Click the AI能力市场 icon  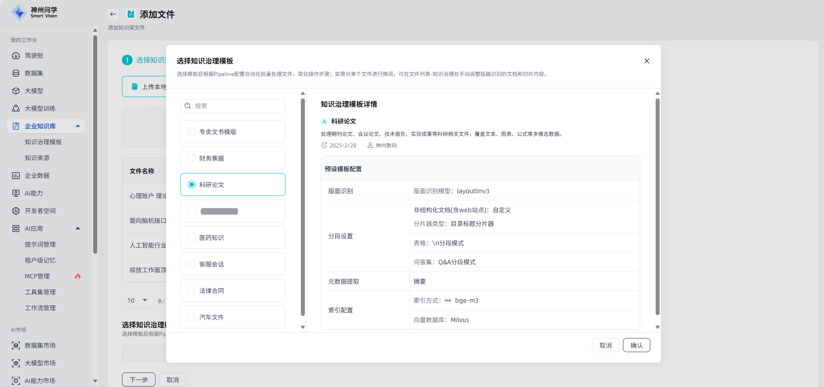coord(16,381)
